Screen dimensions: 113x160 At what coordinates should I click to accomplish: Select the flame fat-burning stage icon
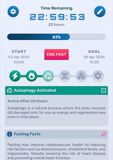point(32,76)
